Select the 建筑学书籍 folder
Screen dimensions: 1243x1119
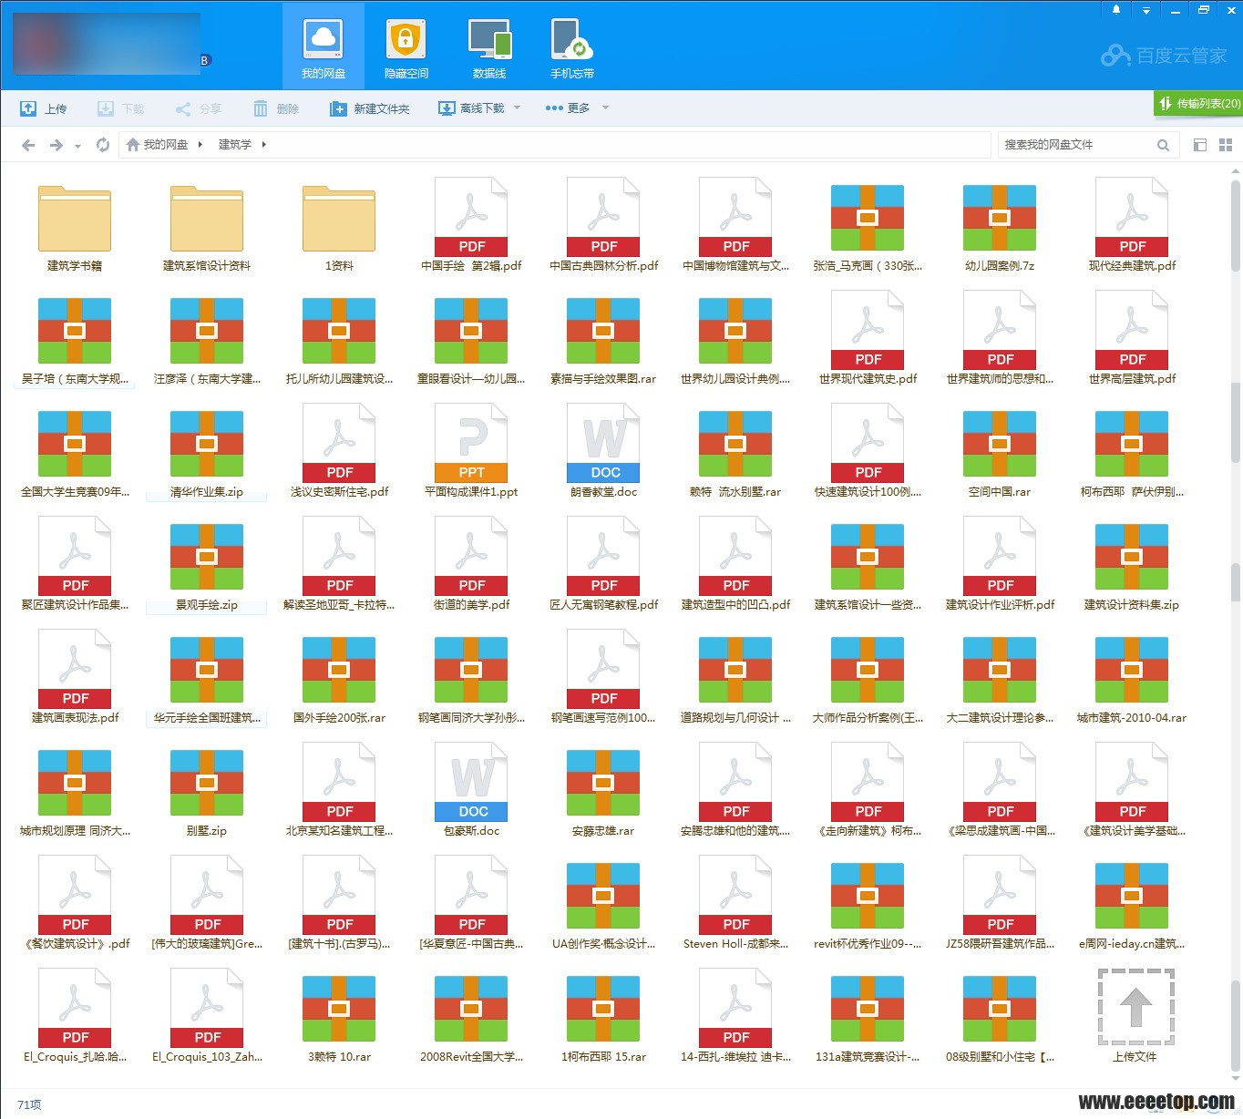(75, 227)
